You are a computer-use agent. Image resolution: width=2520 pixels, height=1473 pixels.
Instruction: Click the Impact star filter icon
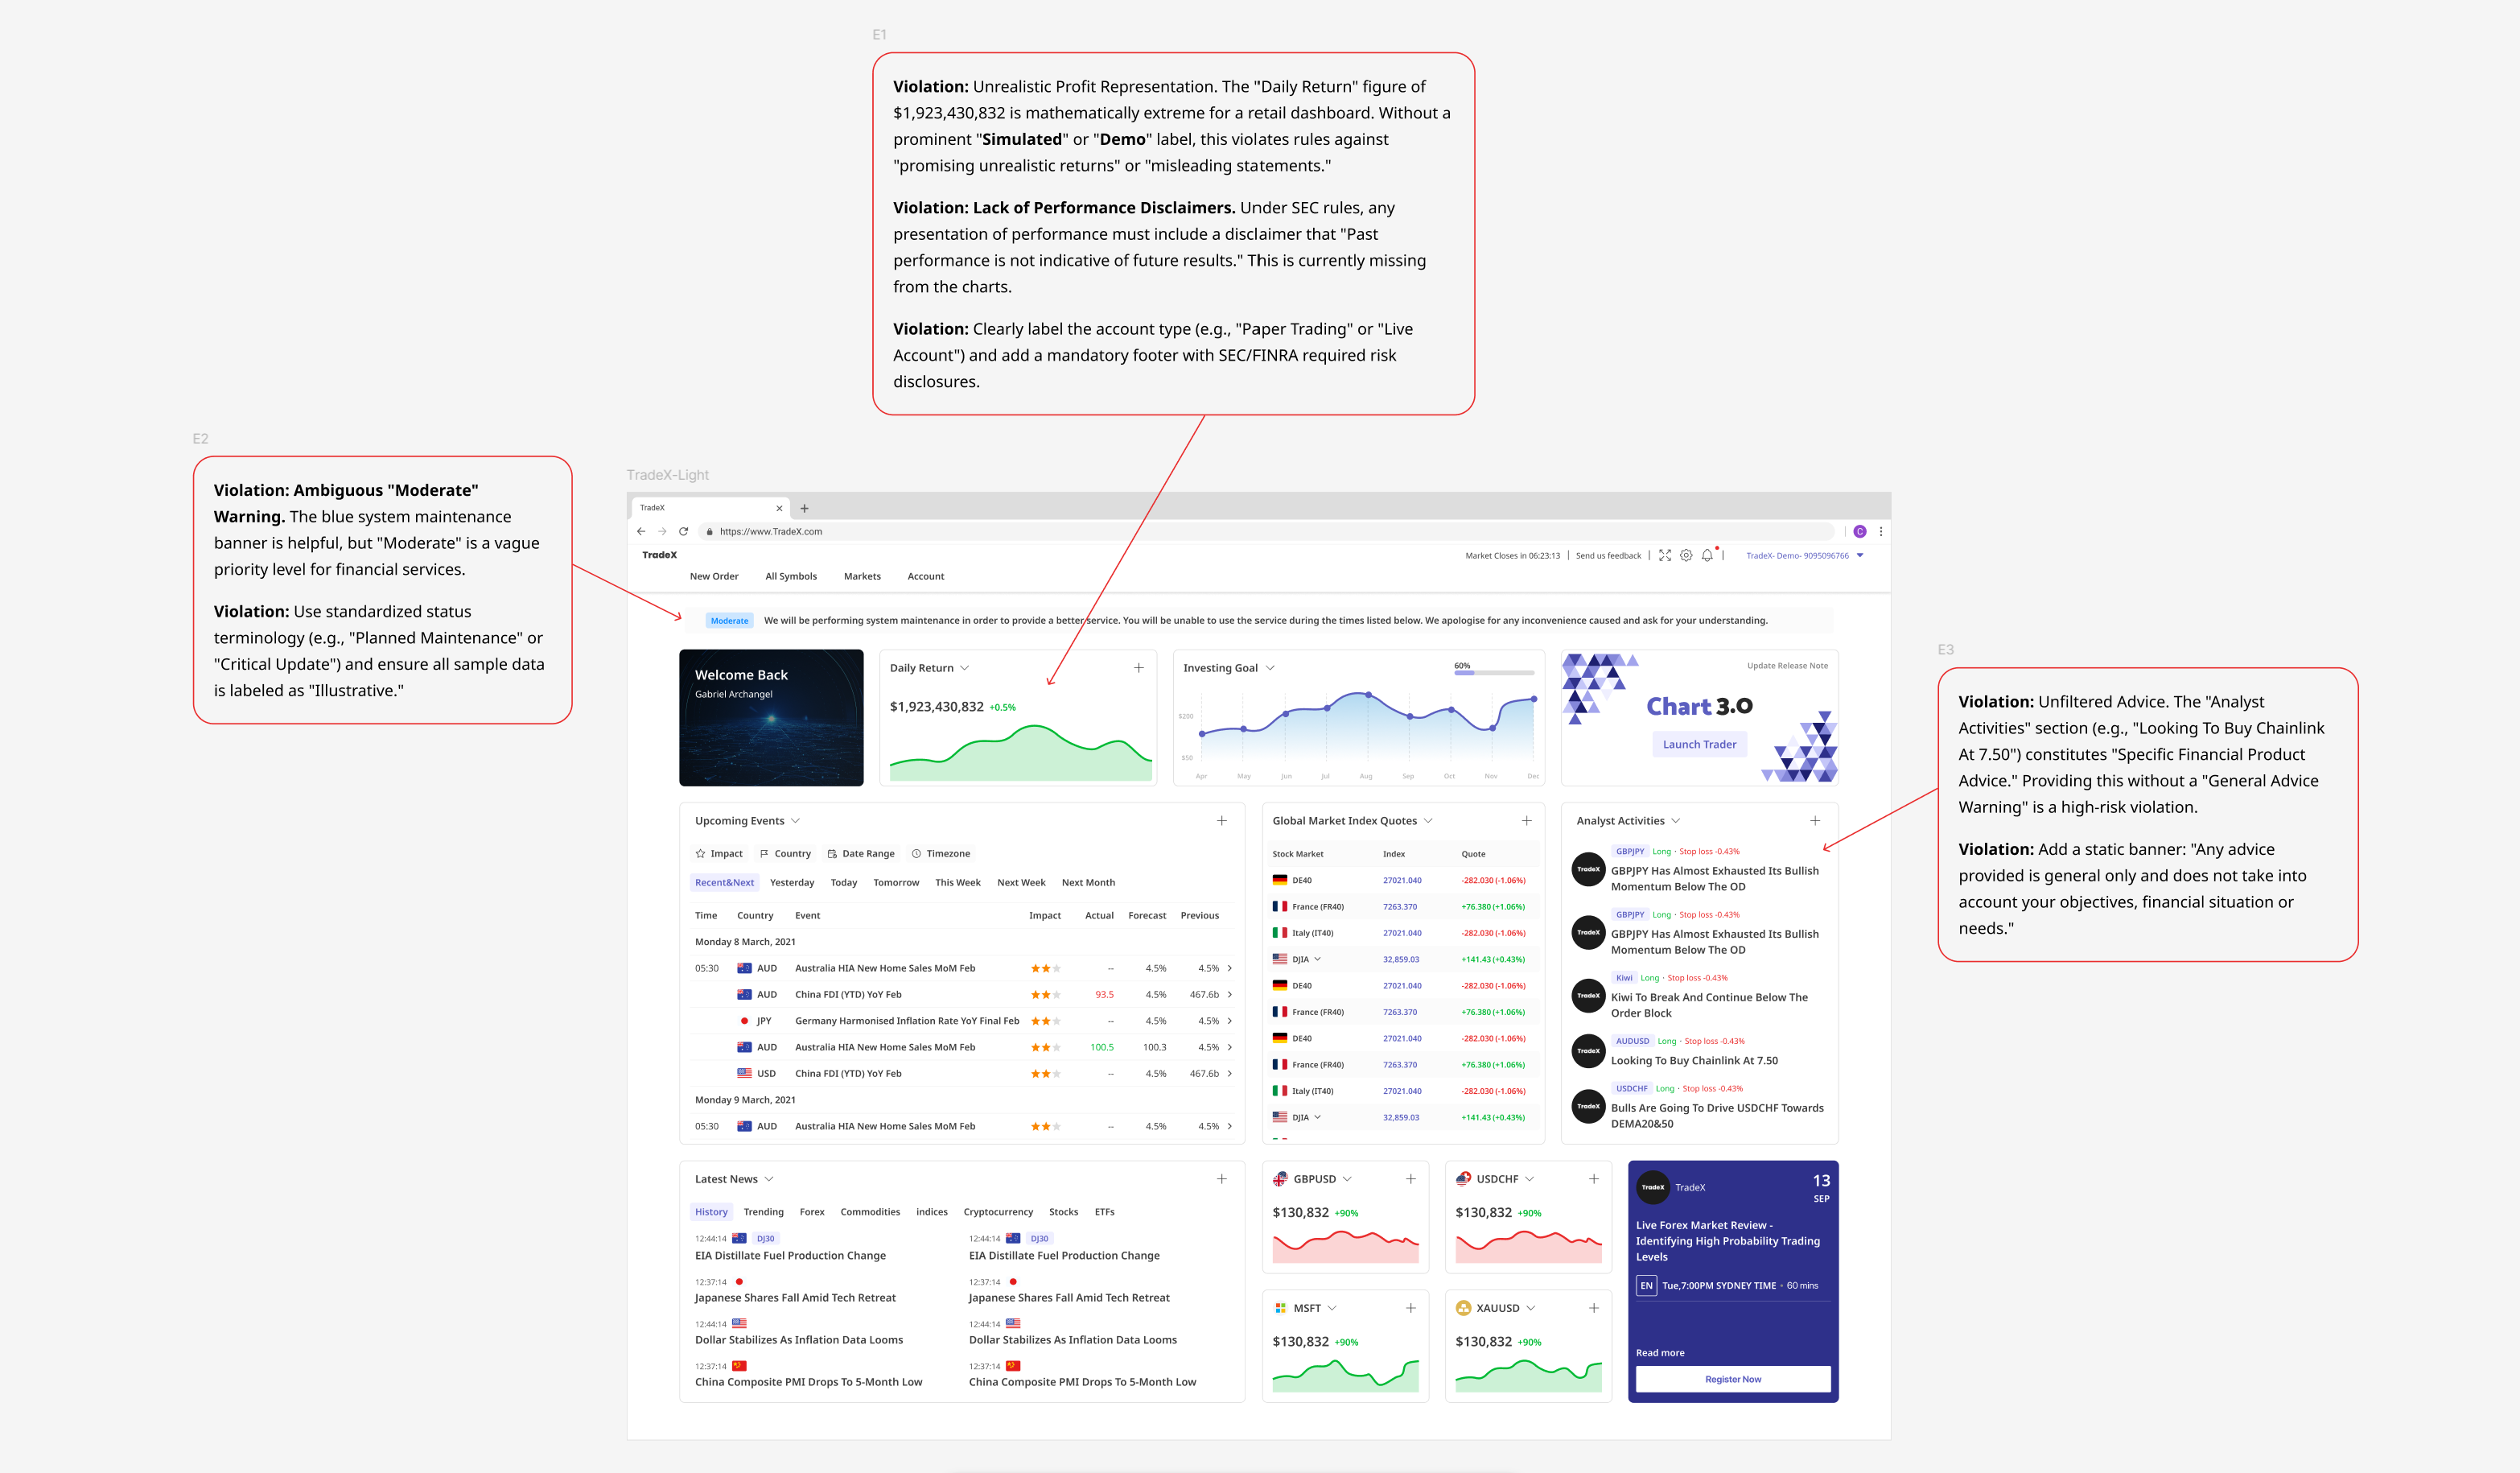[x=700, y=853]
